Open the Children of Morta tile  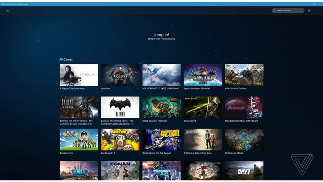pyautogui.click(x=244, y=140)
